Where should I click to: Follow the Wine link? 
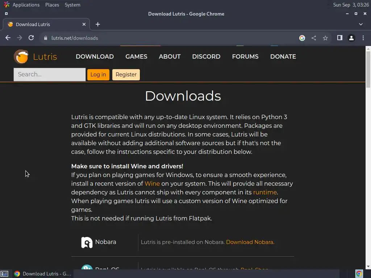point(152,184)
